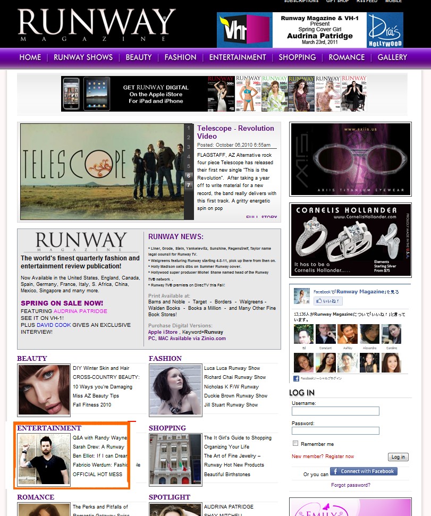Open the SPOTLIGHT section heading
The width and height of the screenshot is (431, 516).
pyautogui.click(x=170, y=497)
